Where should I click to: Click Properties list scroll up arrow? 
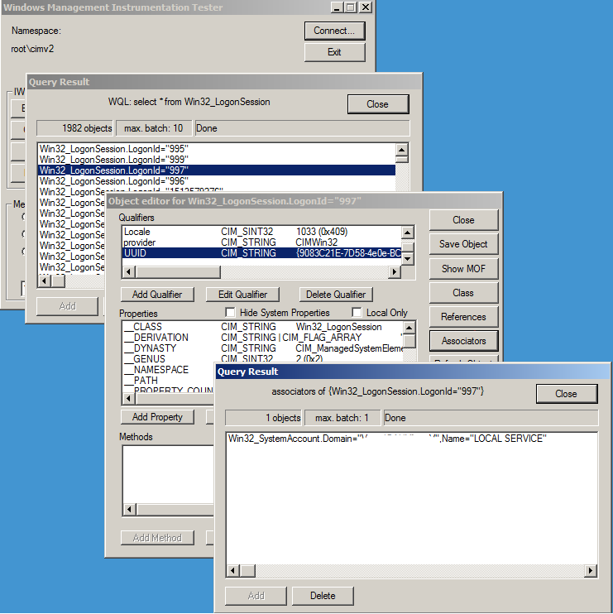[x=409, y=328]
